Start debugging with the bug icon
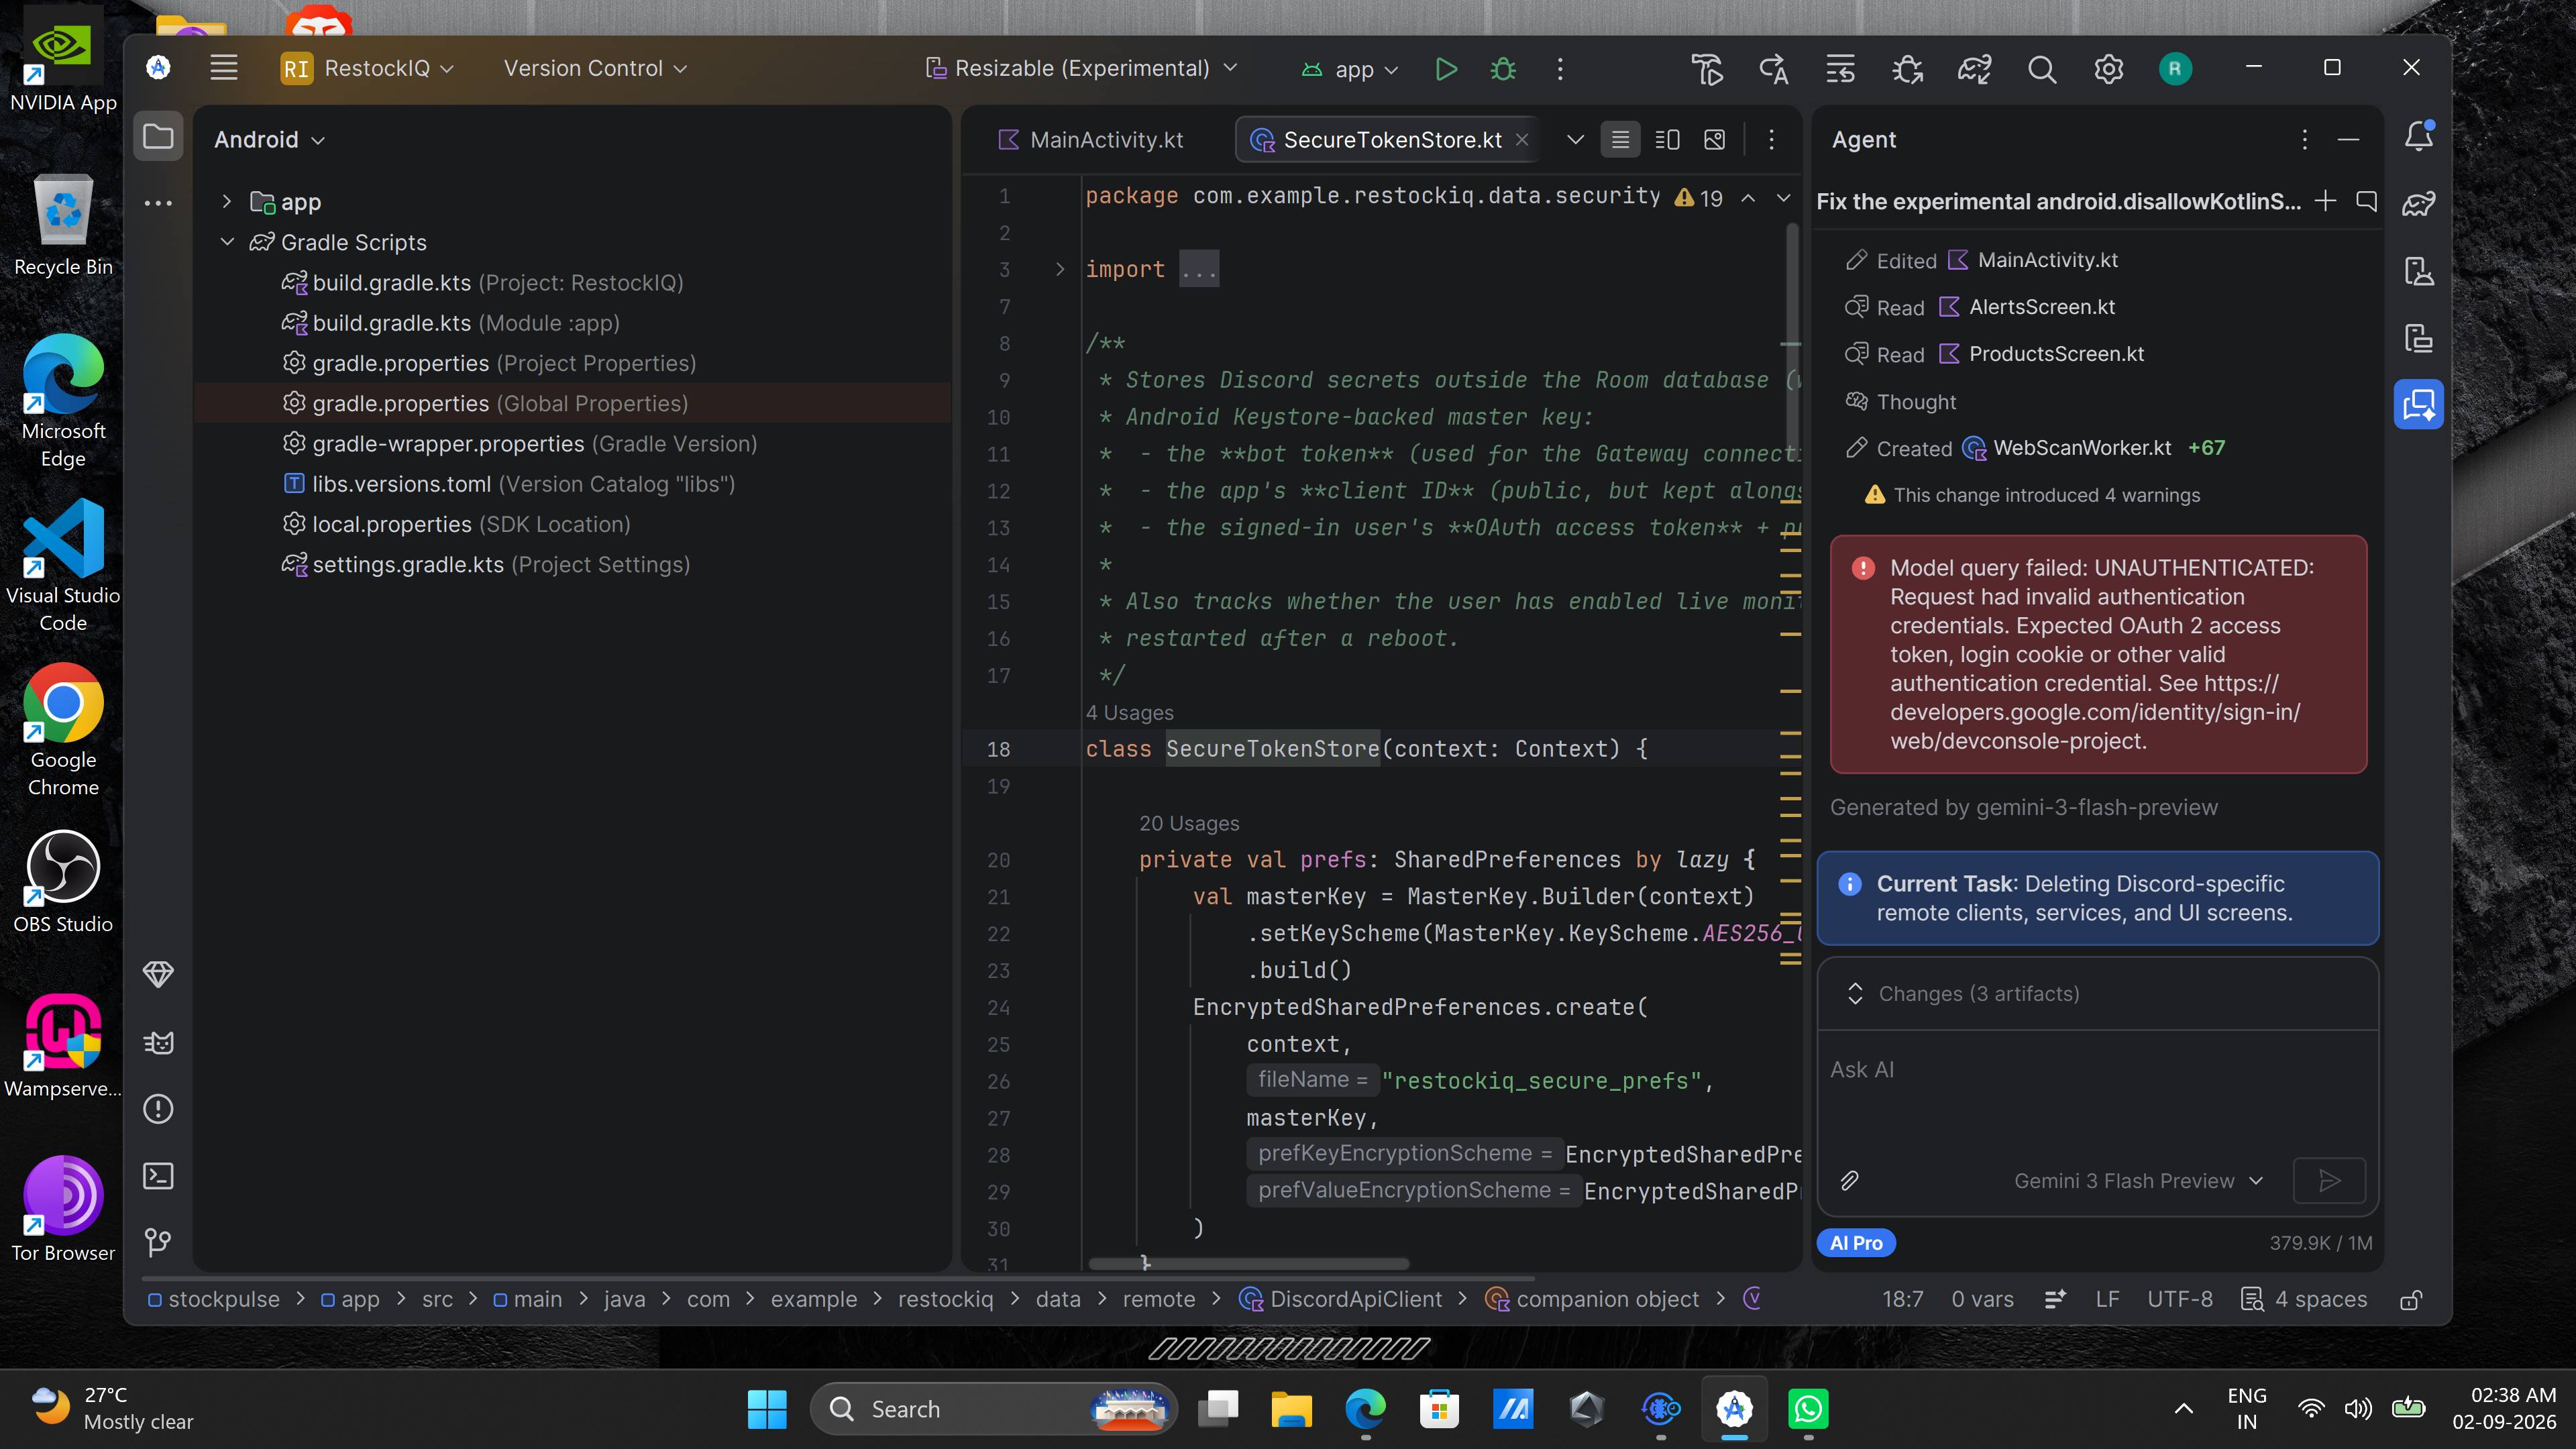The image size is (2576, 1449). [x=1503, y=69]
